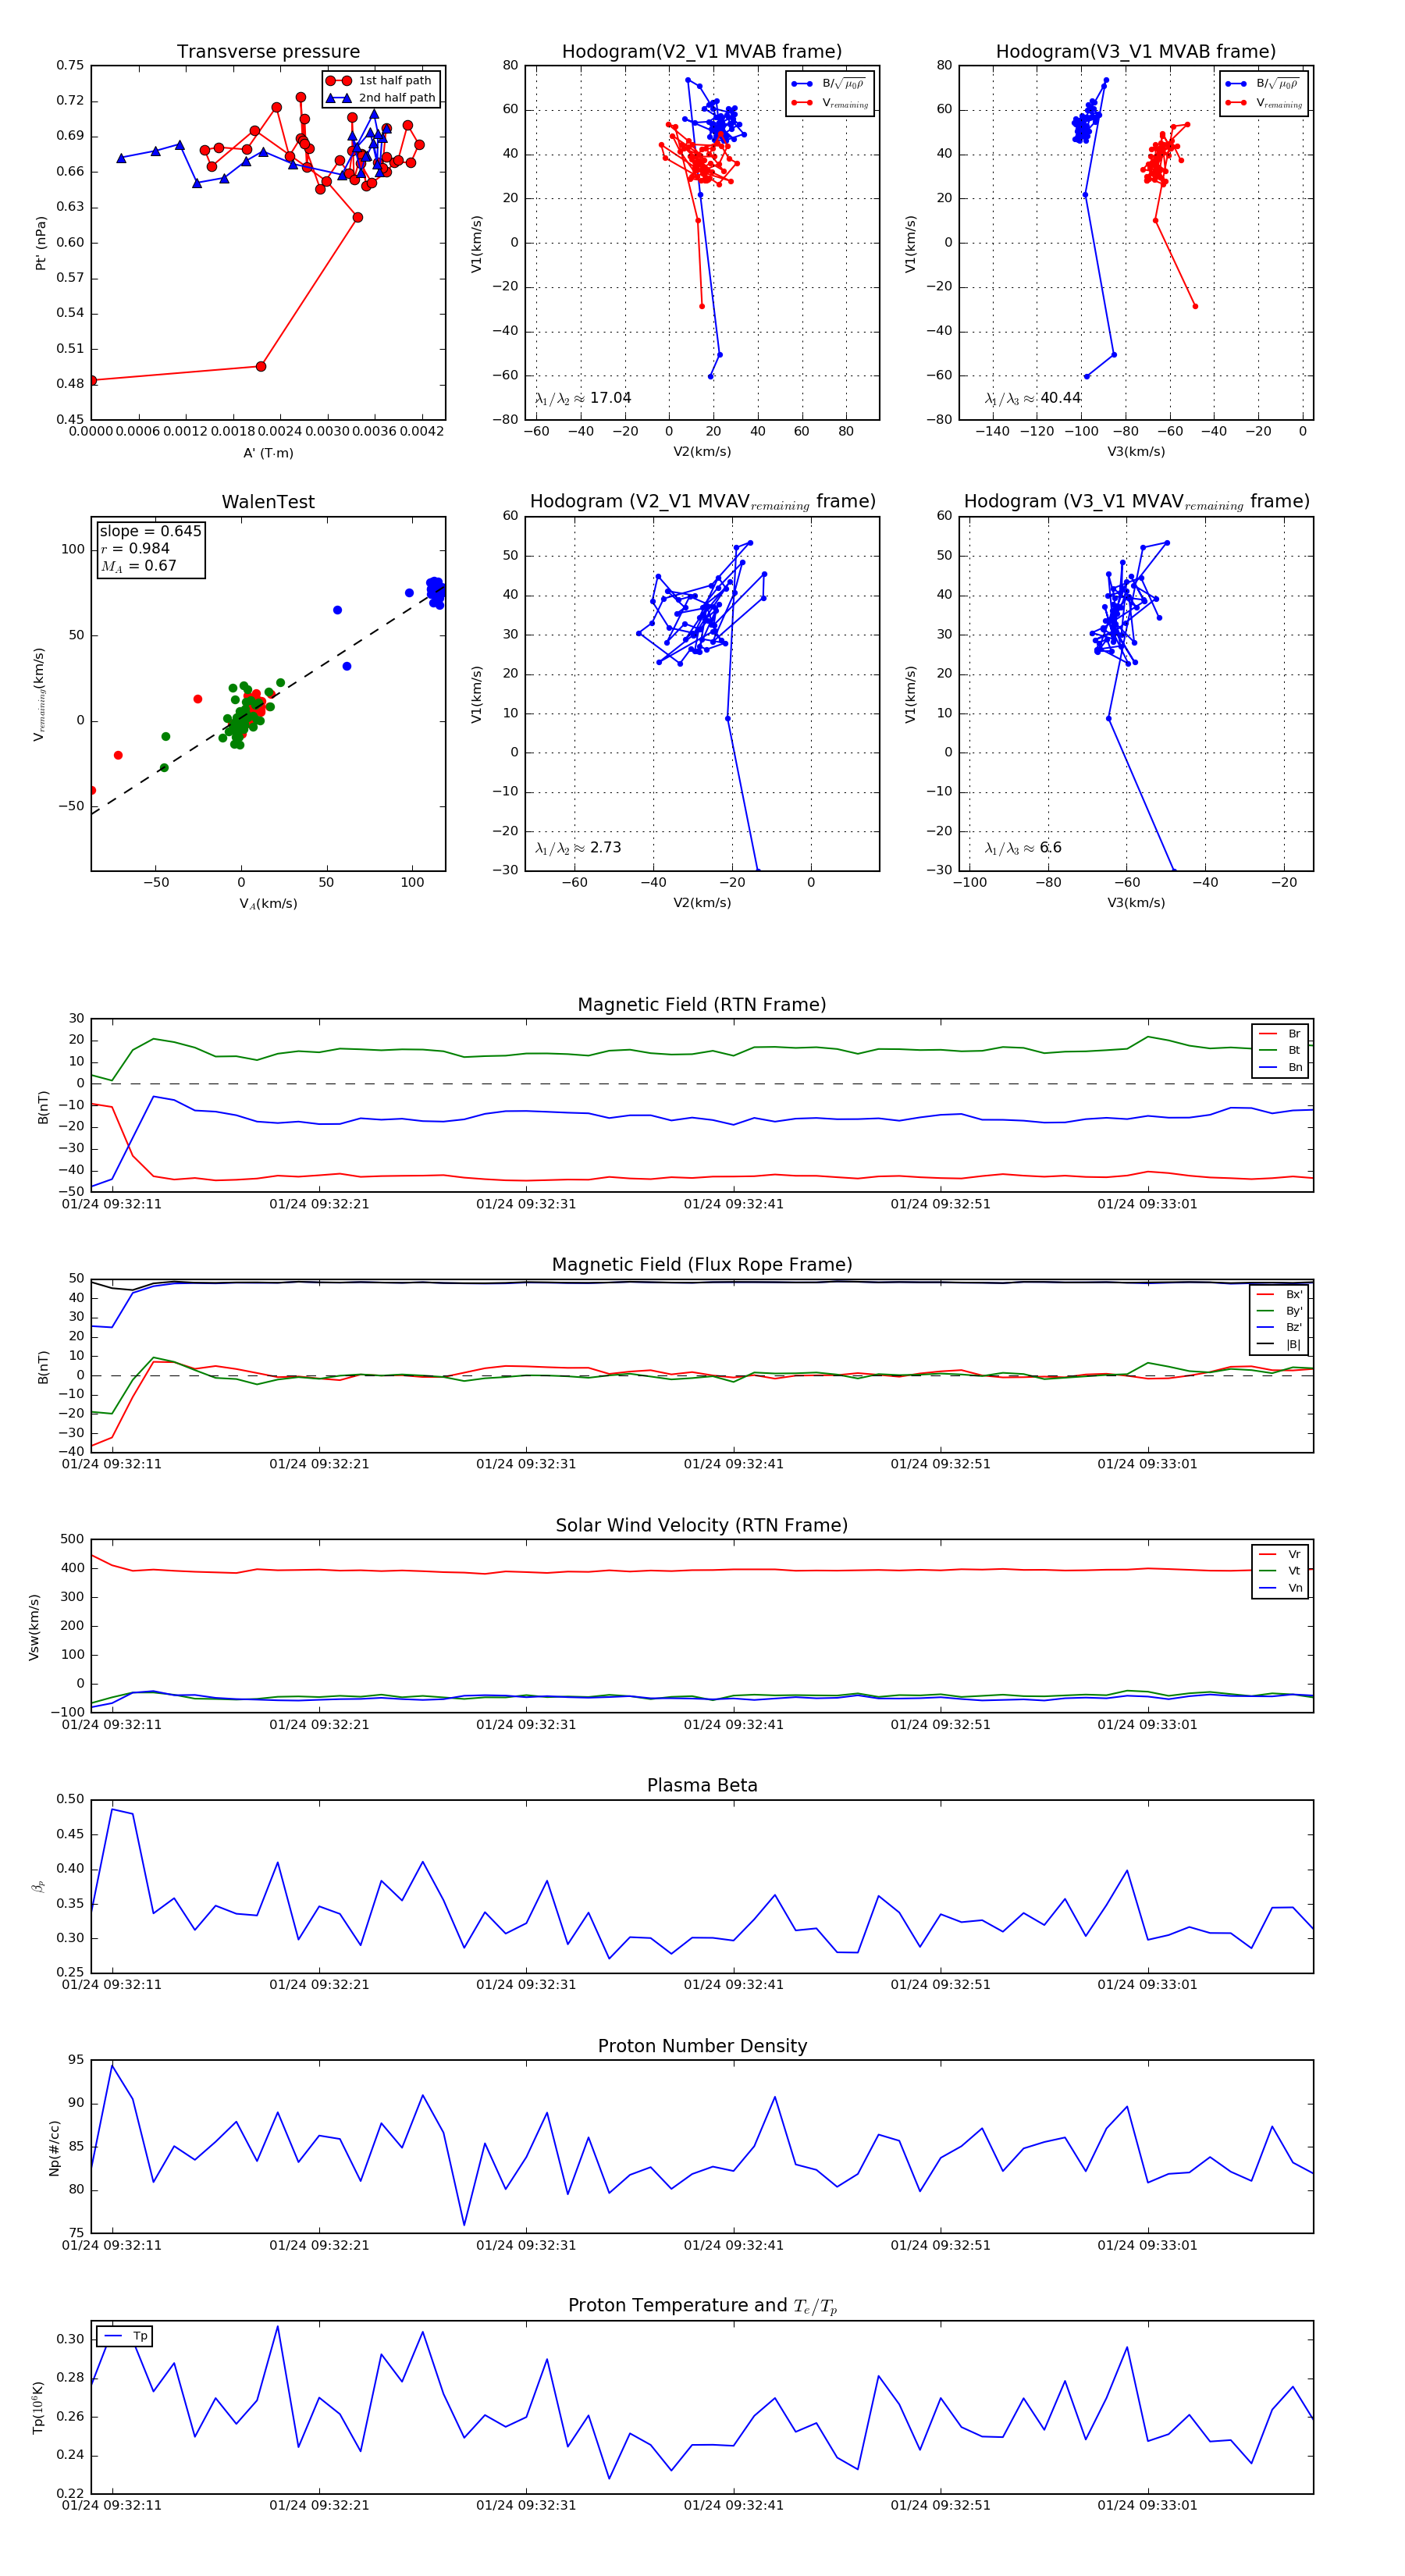The image size is (1405, 2576).
Task: Click the green line sample beside "Vt"
Action: pos(1267,1572)
